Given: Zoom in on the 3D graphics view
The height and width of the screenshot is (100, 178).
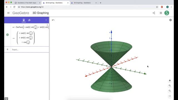Looking at the screenshot, I should tap(170, 86).
